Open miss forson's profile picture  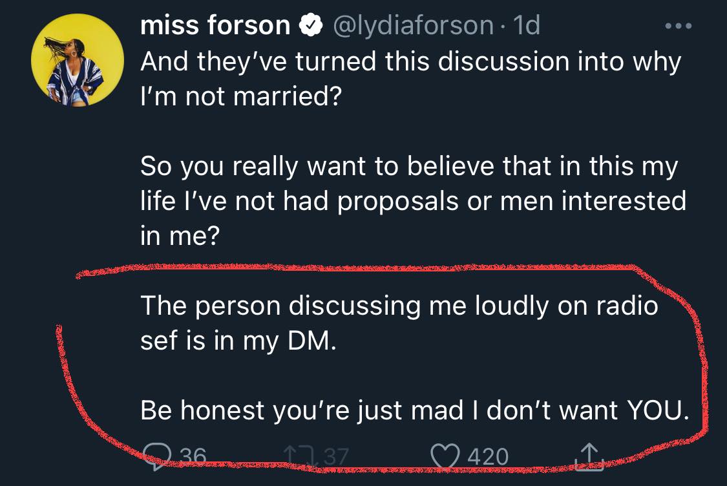tap(78, 60)
